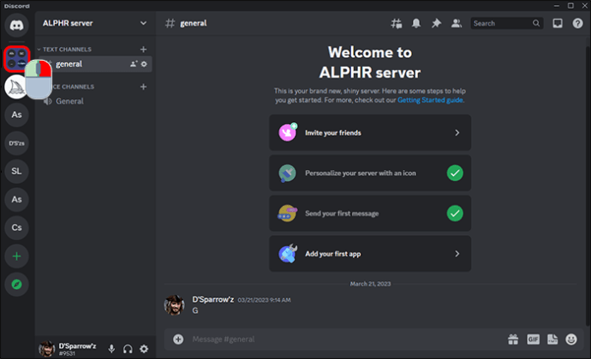This screenshot has height=359, width=591.
Task: Click into the Message #general input
Action: coord(347,339)
